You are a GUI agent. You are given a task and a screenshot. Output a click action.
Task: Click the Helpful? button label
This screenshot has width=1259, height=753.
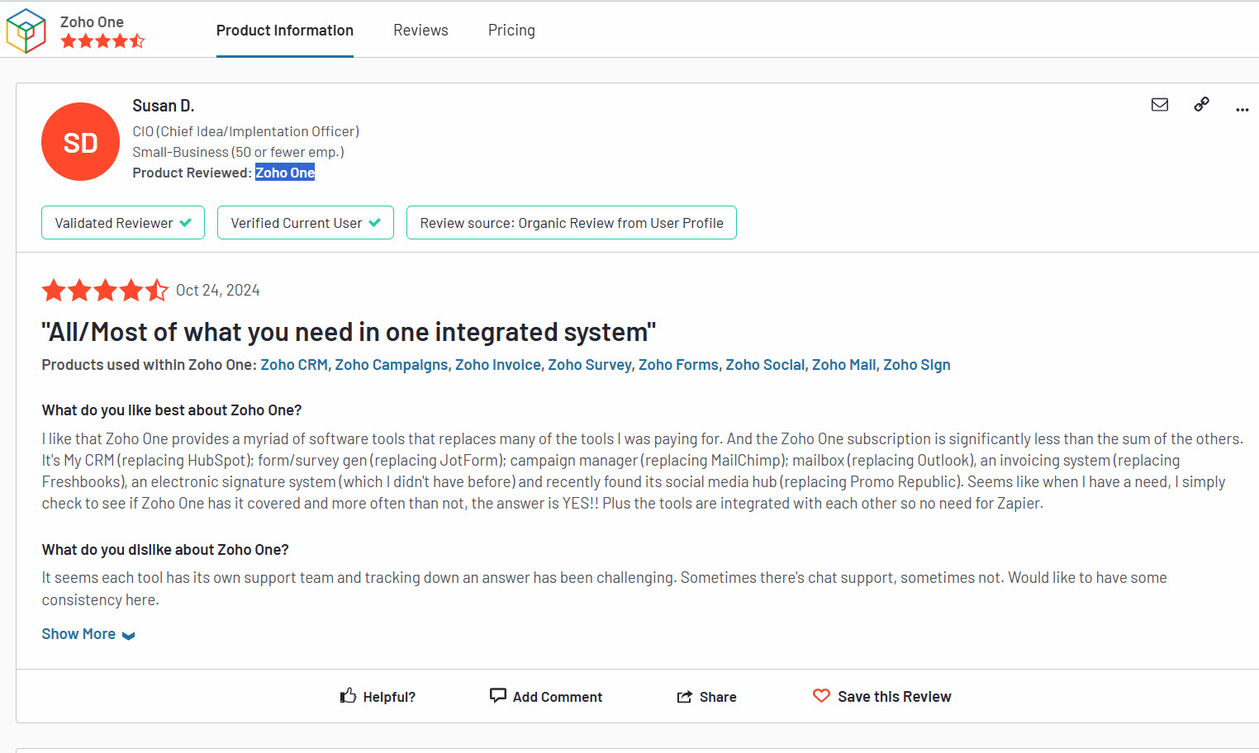coord(389,697)
